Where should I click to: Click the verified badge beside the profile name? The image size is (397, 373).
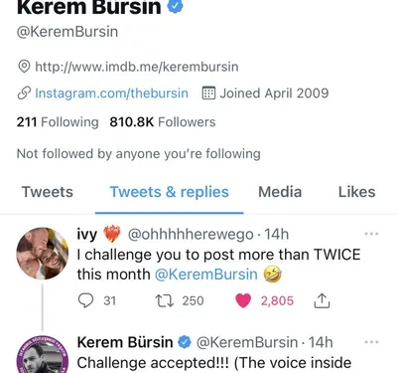(x=176, y=6)
